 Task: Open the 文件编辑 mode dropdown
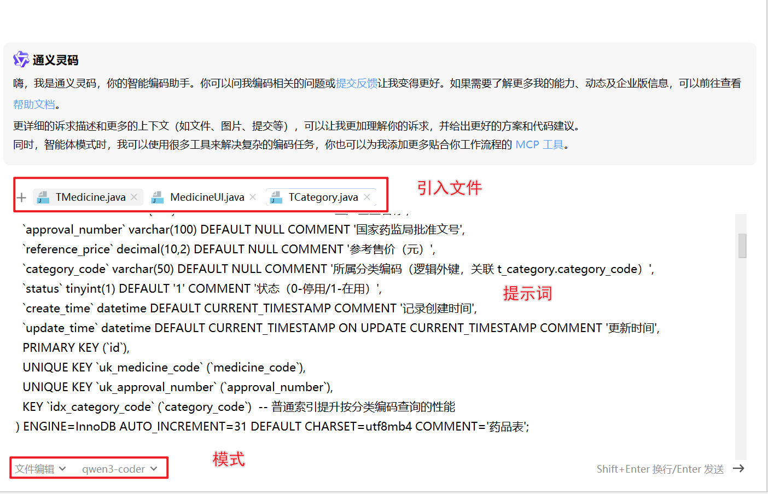pyautogui.click(x=40, y=469)
